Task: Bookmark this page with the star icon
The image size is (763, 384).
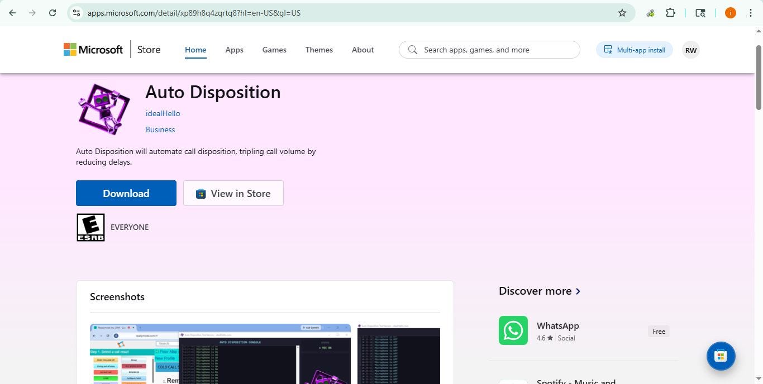Action: pos(622,13)
